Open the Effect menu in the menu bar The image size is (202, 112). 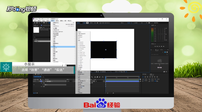(x=53, y=21)
